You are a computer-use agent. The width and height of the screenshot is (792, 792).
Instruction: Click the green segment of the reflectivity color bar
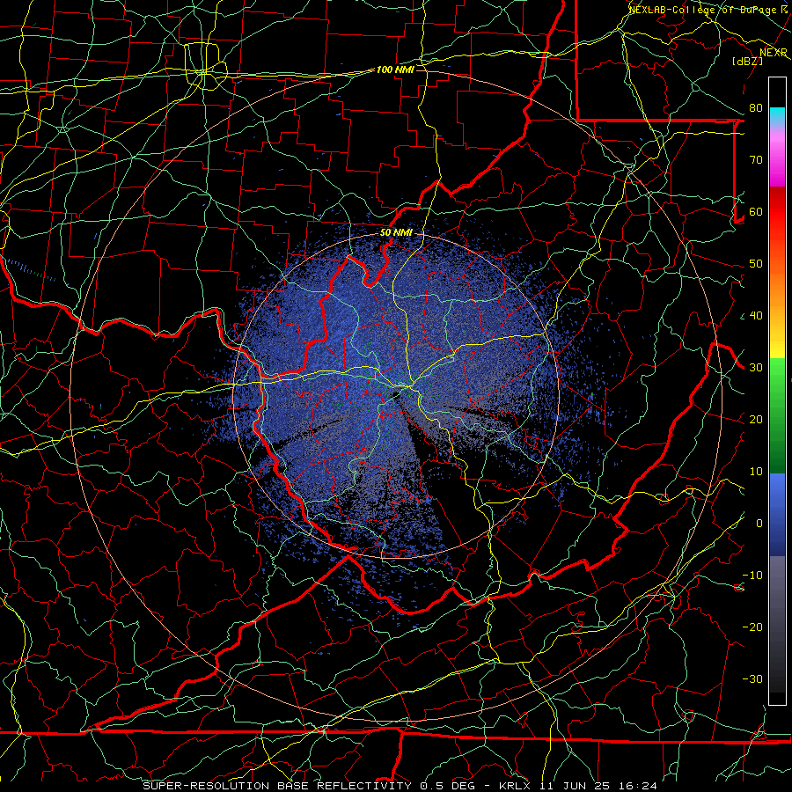click(777, 415)
